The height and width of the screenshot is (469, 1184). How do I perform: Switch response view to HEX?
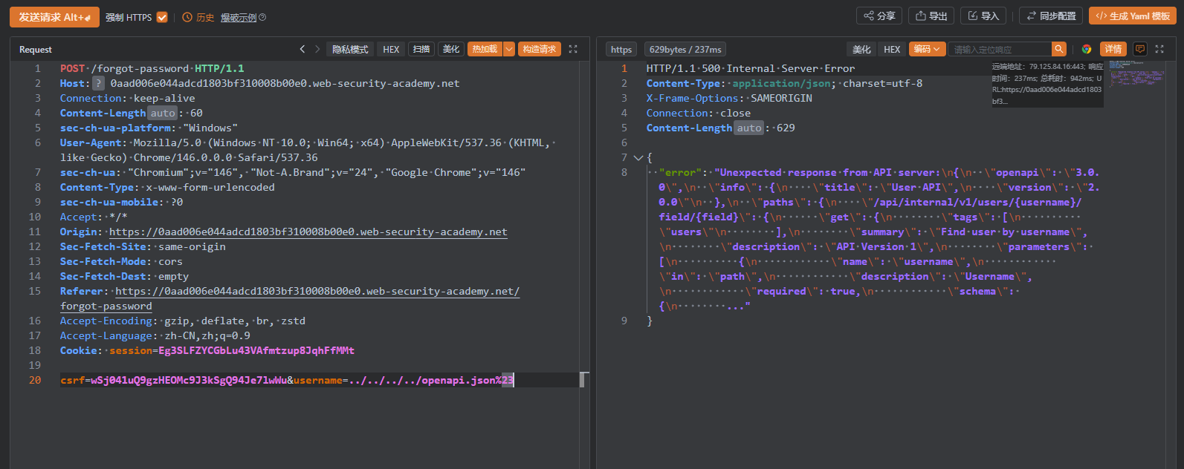pos(892,49)
